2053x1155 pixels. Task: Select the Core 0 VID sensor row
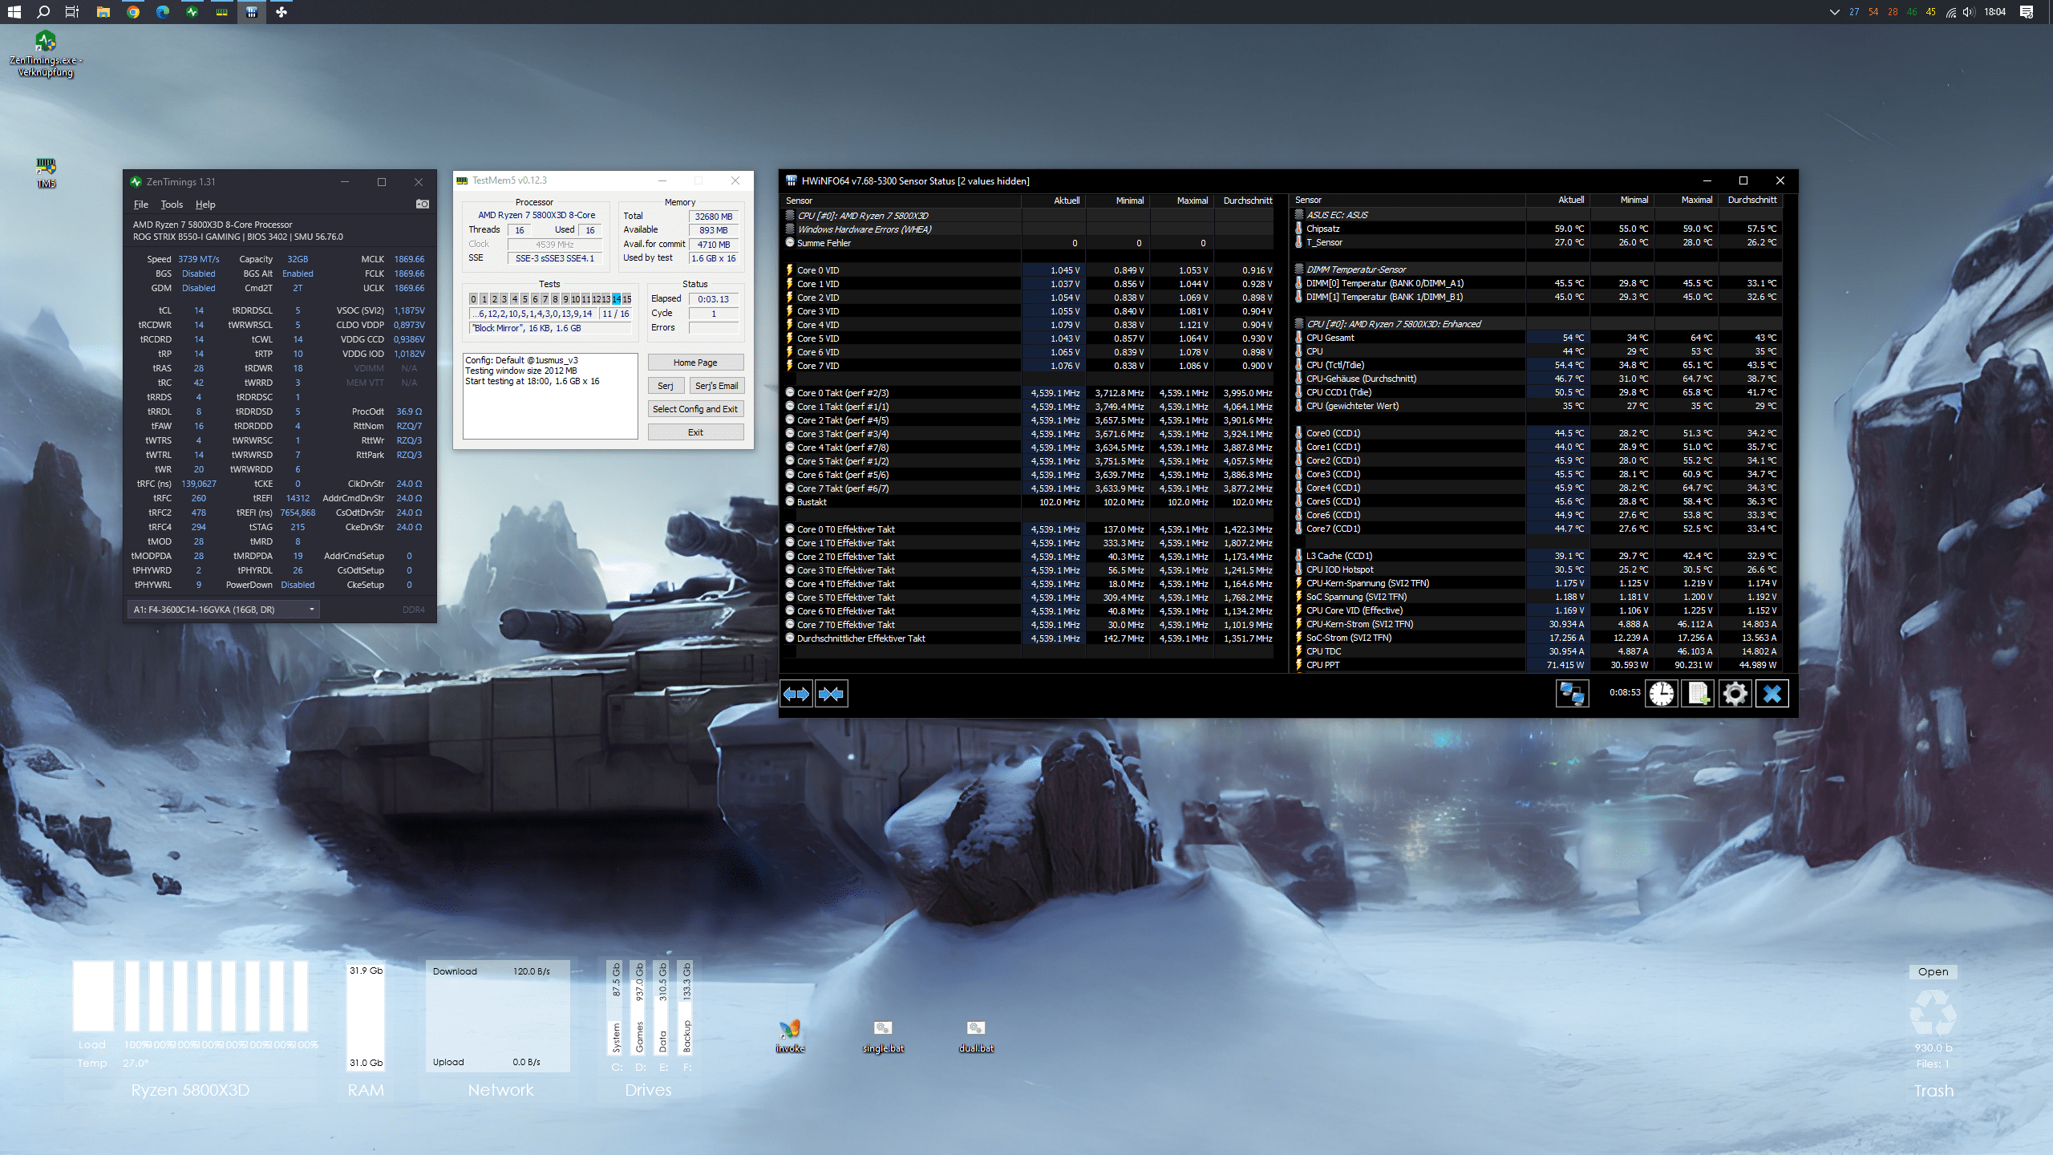[x=1028, y=270]
